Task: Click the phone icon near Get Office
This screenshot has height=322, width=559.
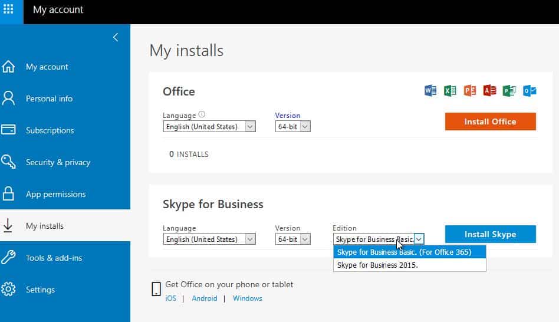Action: tap(156, 289)
